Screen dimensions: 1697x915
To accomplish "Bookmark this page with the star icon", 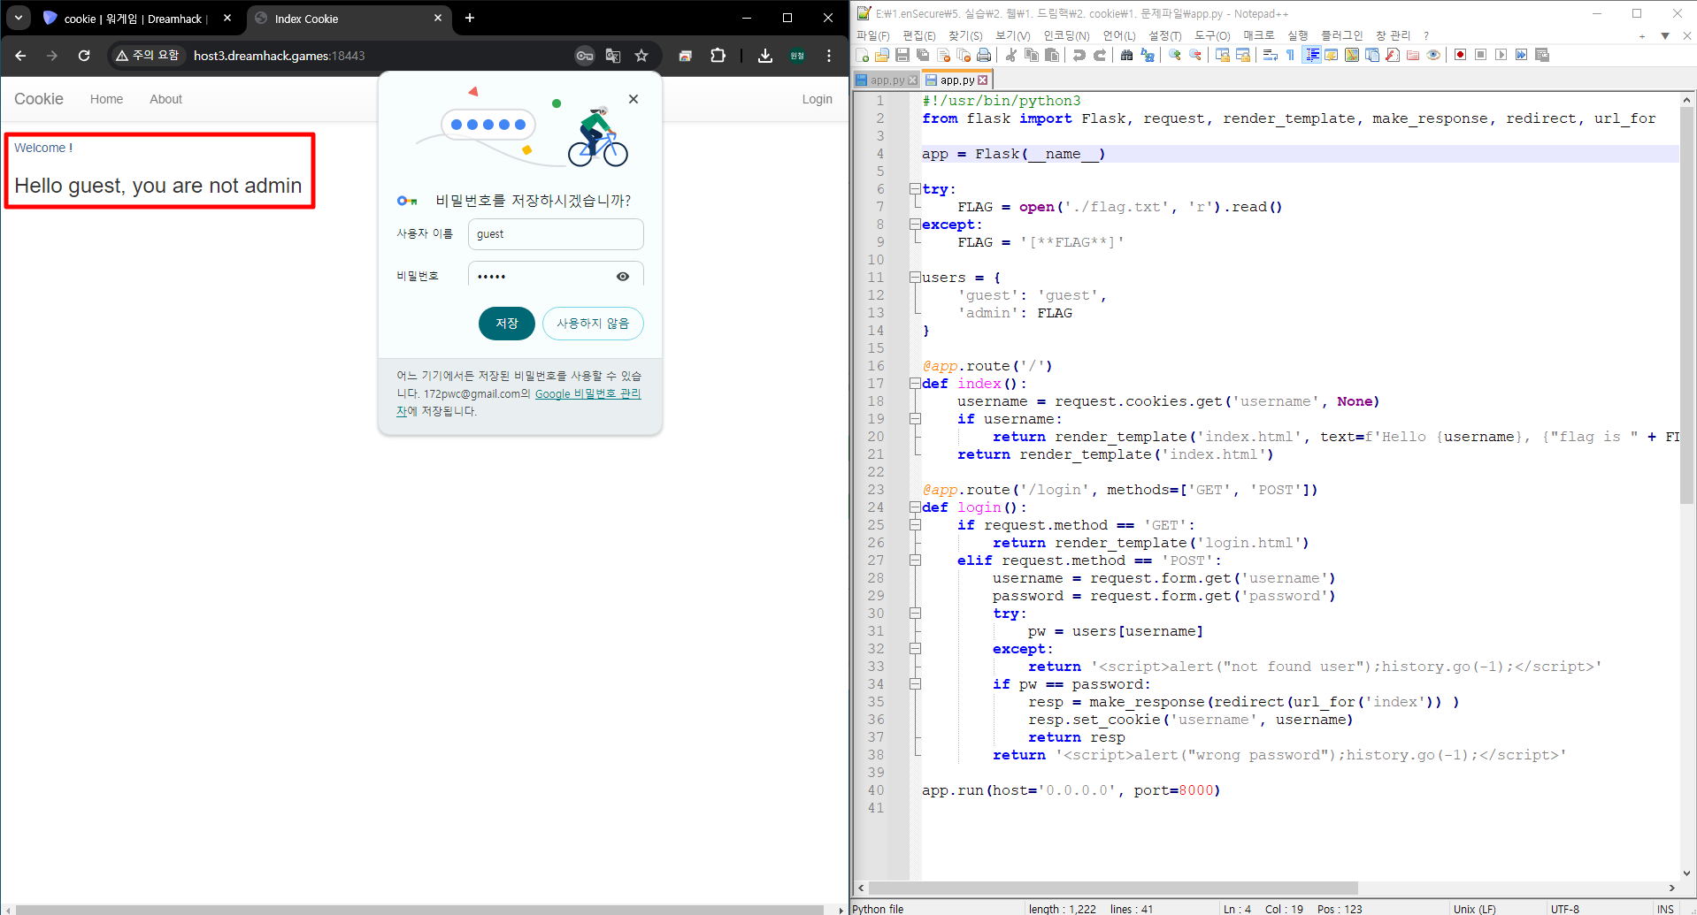I will tap(641, 56).
